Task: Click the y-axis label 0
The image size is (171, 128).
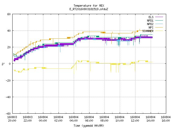Action: pyautogui.click(x=10, y=64)
